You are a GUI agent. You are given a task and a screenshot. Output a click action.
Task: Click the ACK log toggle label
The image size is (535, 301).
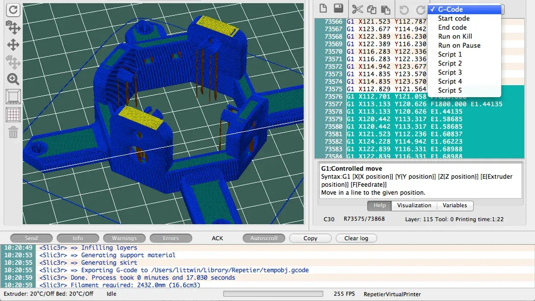tap(218, 238)
